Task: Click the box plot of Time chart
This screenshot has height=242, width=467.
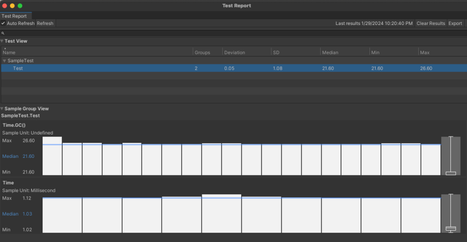Action: 450,213
